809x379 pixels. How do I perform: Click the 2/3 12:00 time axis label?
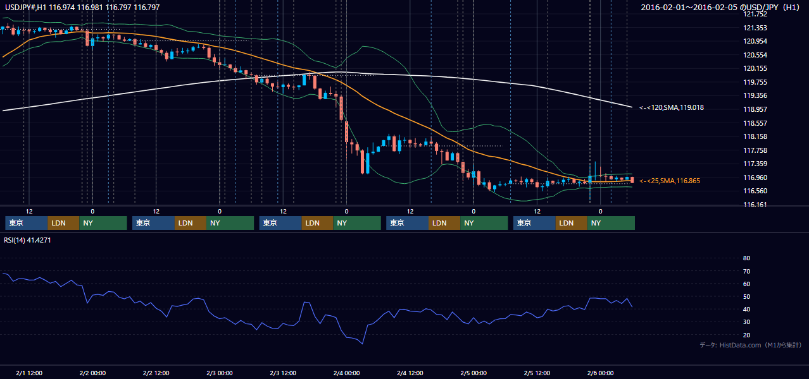click(283, 373)
